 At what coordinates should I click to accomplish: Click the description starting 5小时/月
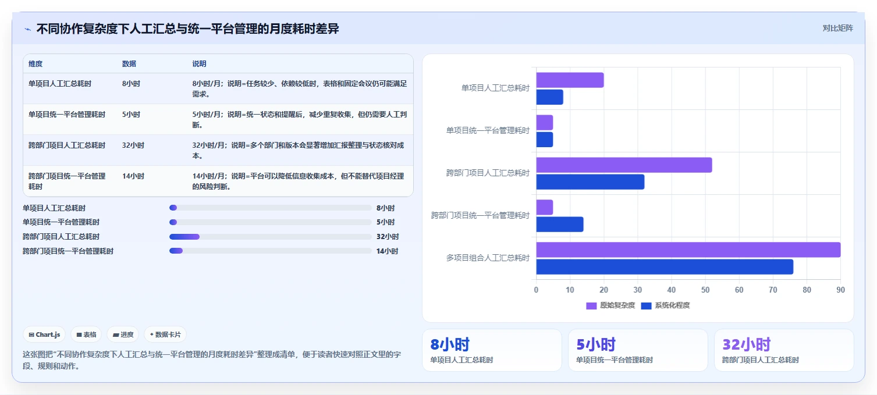(300, 119)
